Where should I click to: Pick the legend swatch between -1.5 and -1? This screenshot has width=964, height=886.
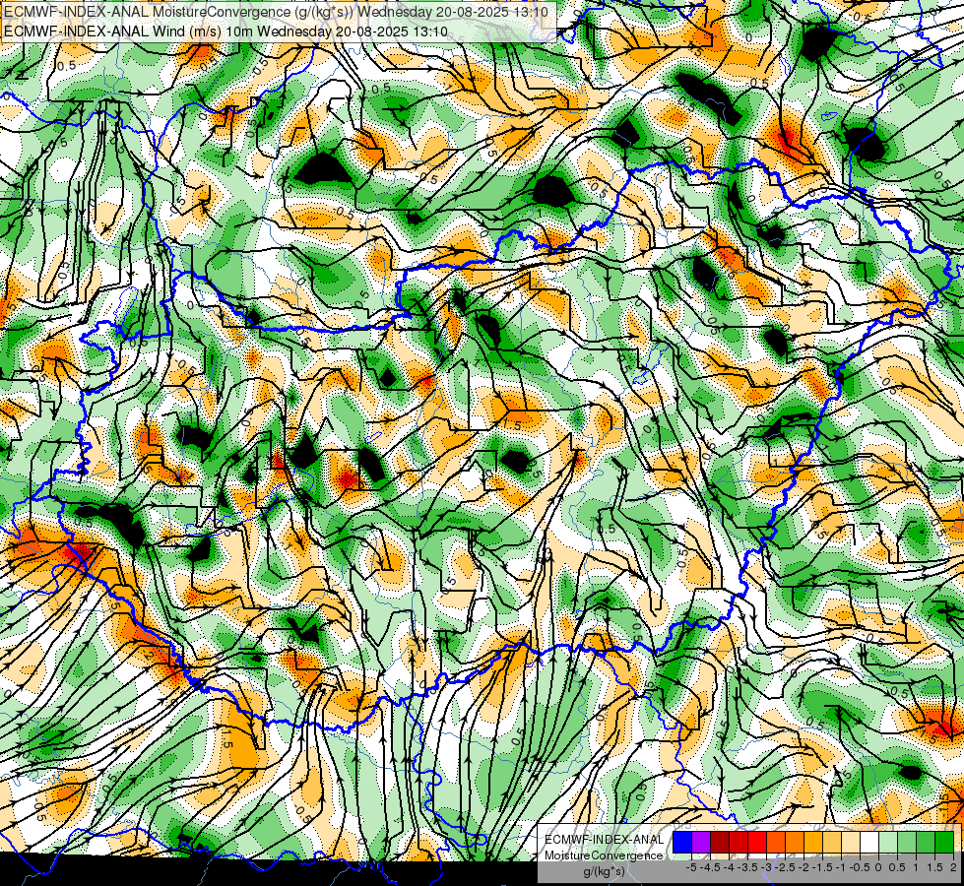click(x=832, y=843)
